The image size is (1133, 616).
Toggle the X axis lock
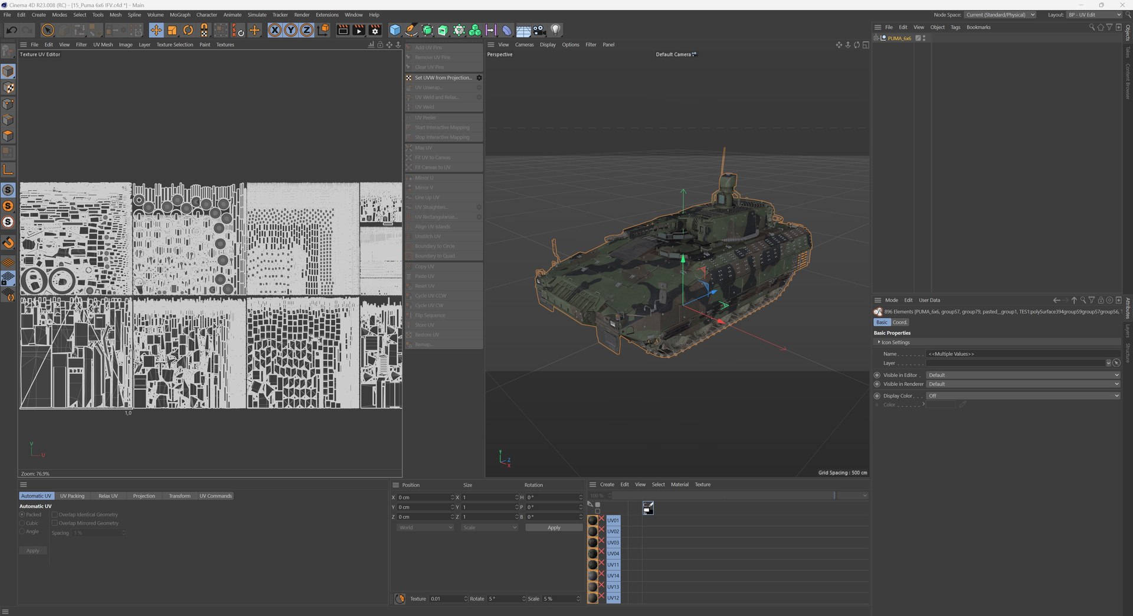[274, 30]
